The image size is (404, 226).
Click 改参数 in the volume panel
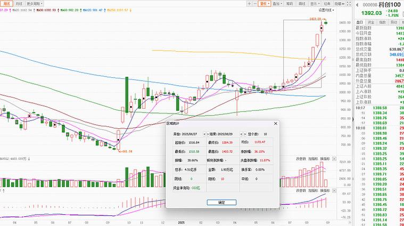(x=301, y=159)
